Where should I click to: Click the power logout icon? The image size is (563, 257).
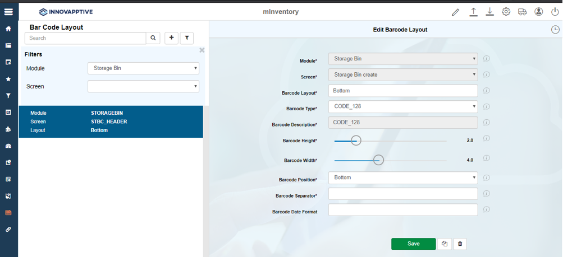[x=555, y=12]
